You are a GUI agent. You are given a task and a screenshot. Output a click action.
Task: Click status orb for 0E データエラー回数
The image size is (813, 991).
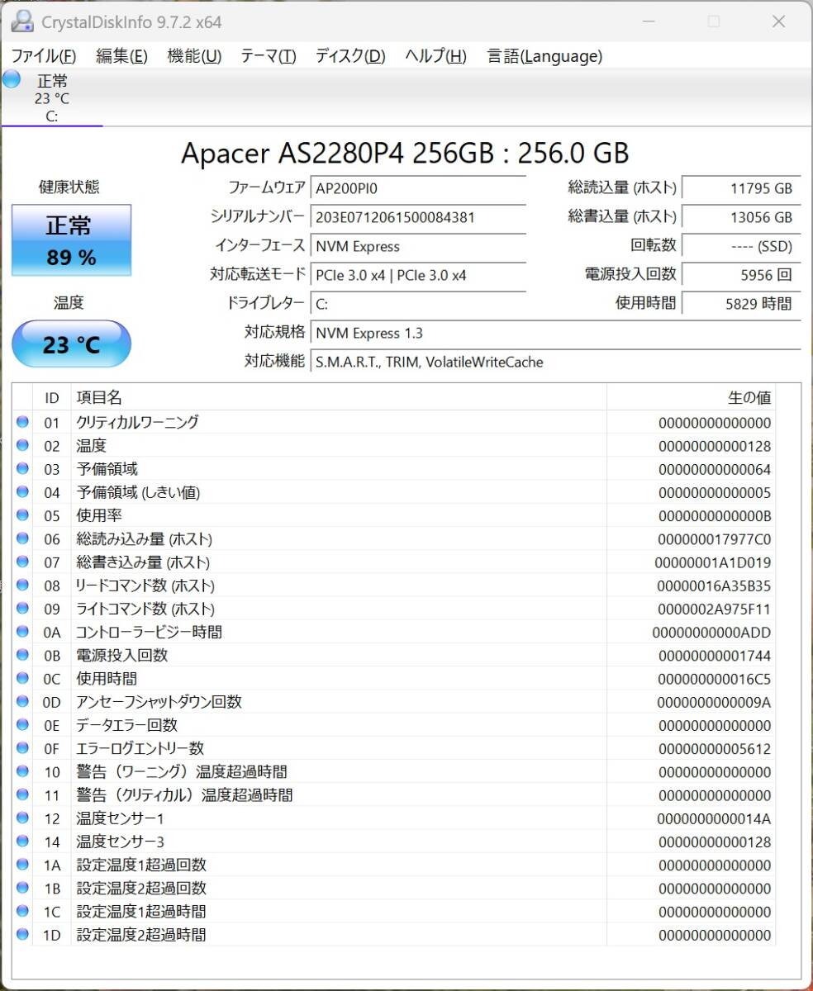(22, 725)
